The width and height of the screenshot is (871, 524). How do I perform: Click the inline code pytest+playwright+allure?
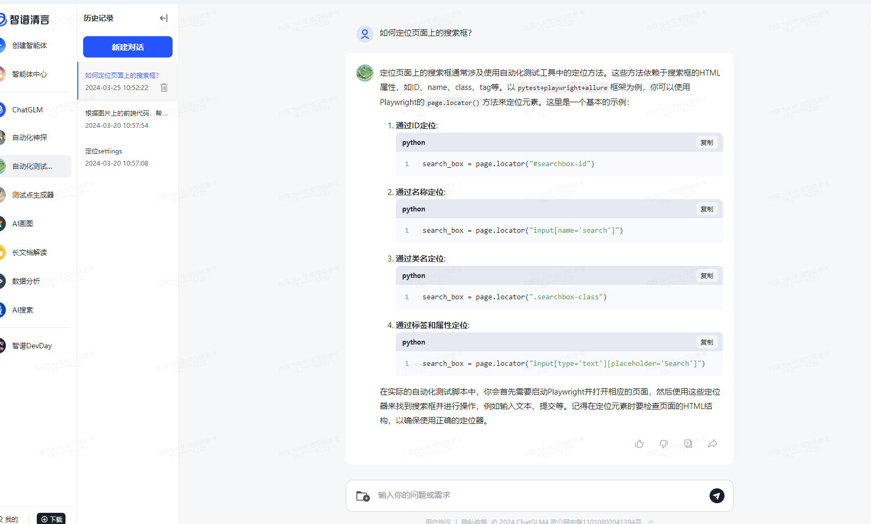[563, 88]
